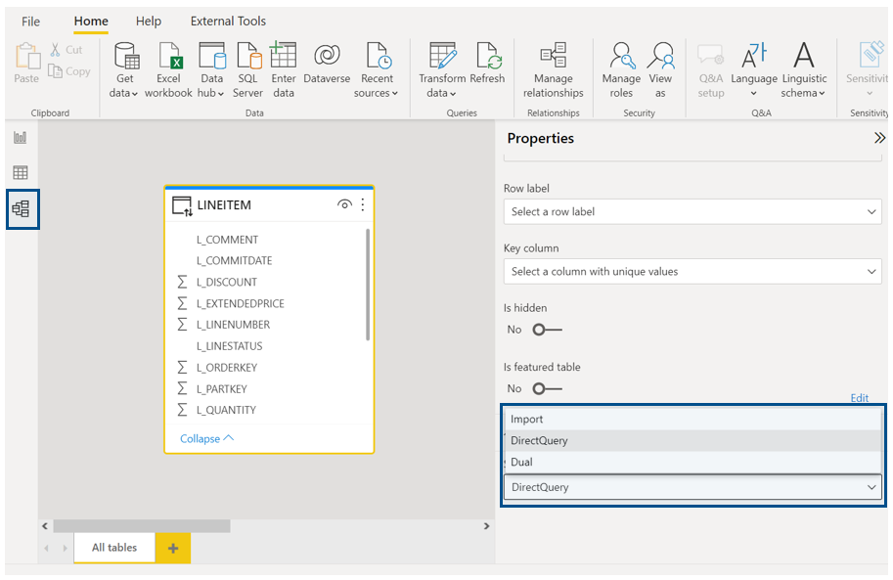
Task: Select the Home ribbon tab
Action: (91, 22)
